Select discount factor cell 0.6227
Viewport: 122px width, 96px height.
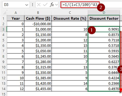[x=104, y=62]
